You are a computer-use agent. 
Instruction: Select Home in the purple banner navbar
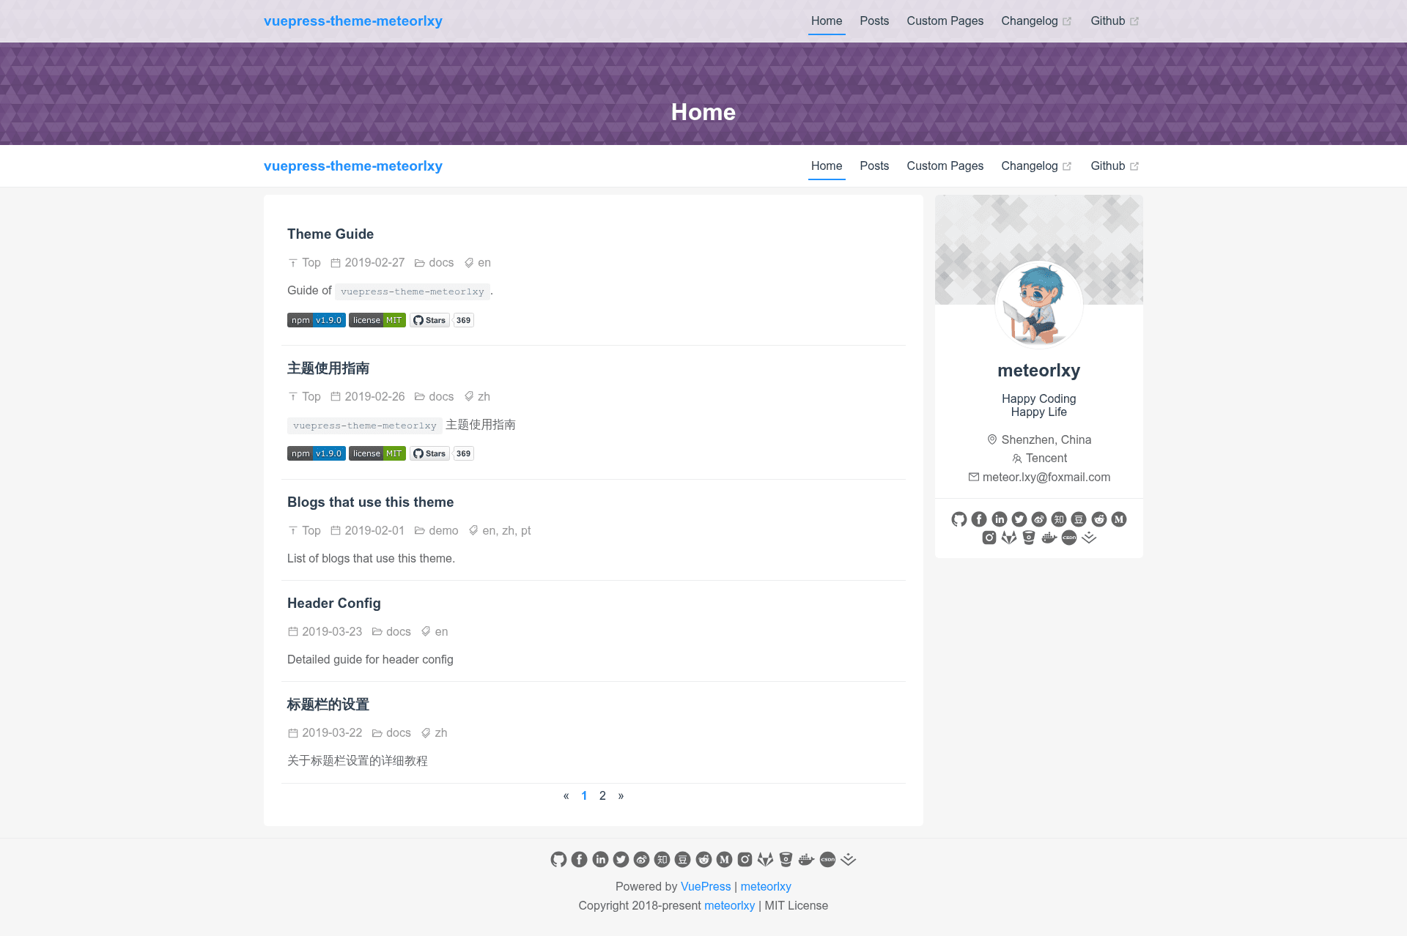click(827, 21)
